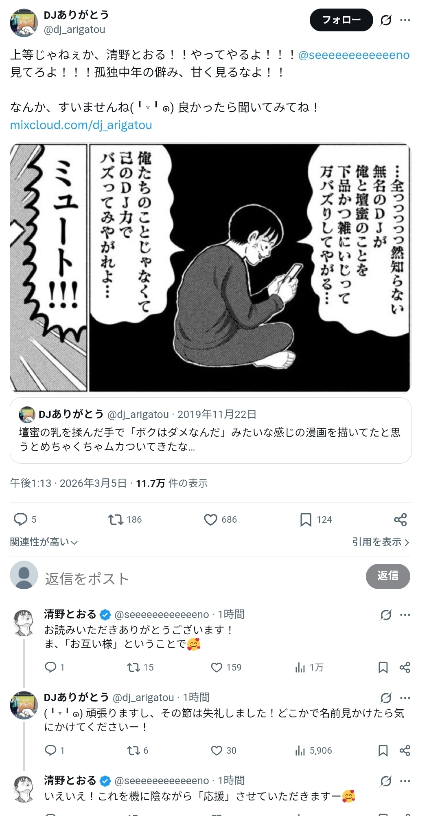Click the reply icon on the main post
Viewport: 429px width, 816px height.
[20, 519]
